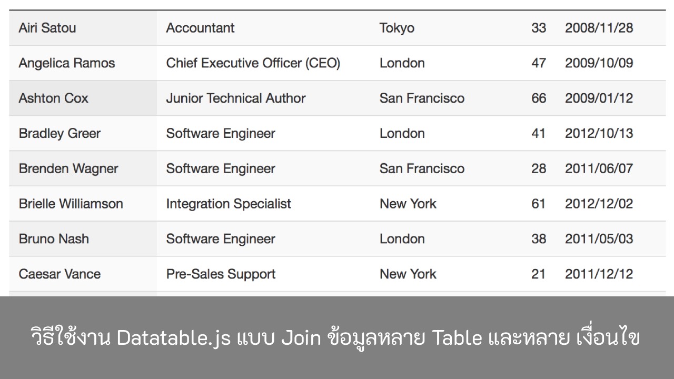The height and width of the screenshot is (379, 674).
Task: Select the Airi Satou name cell
Action: point(83,28)
